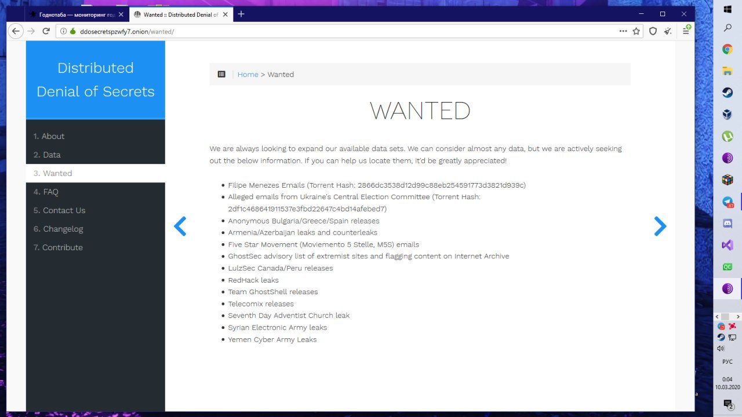The image size is (742, 417).
Task: Go back to the previous page
Action: point(16,31)
